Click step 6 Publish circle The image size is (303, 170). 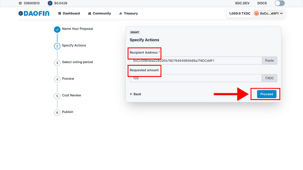(57, 113)
